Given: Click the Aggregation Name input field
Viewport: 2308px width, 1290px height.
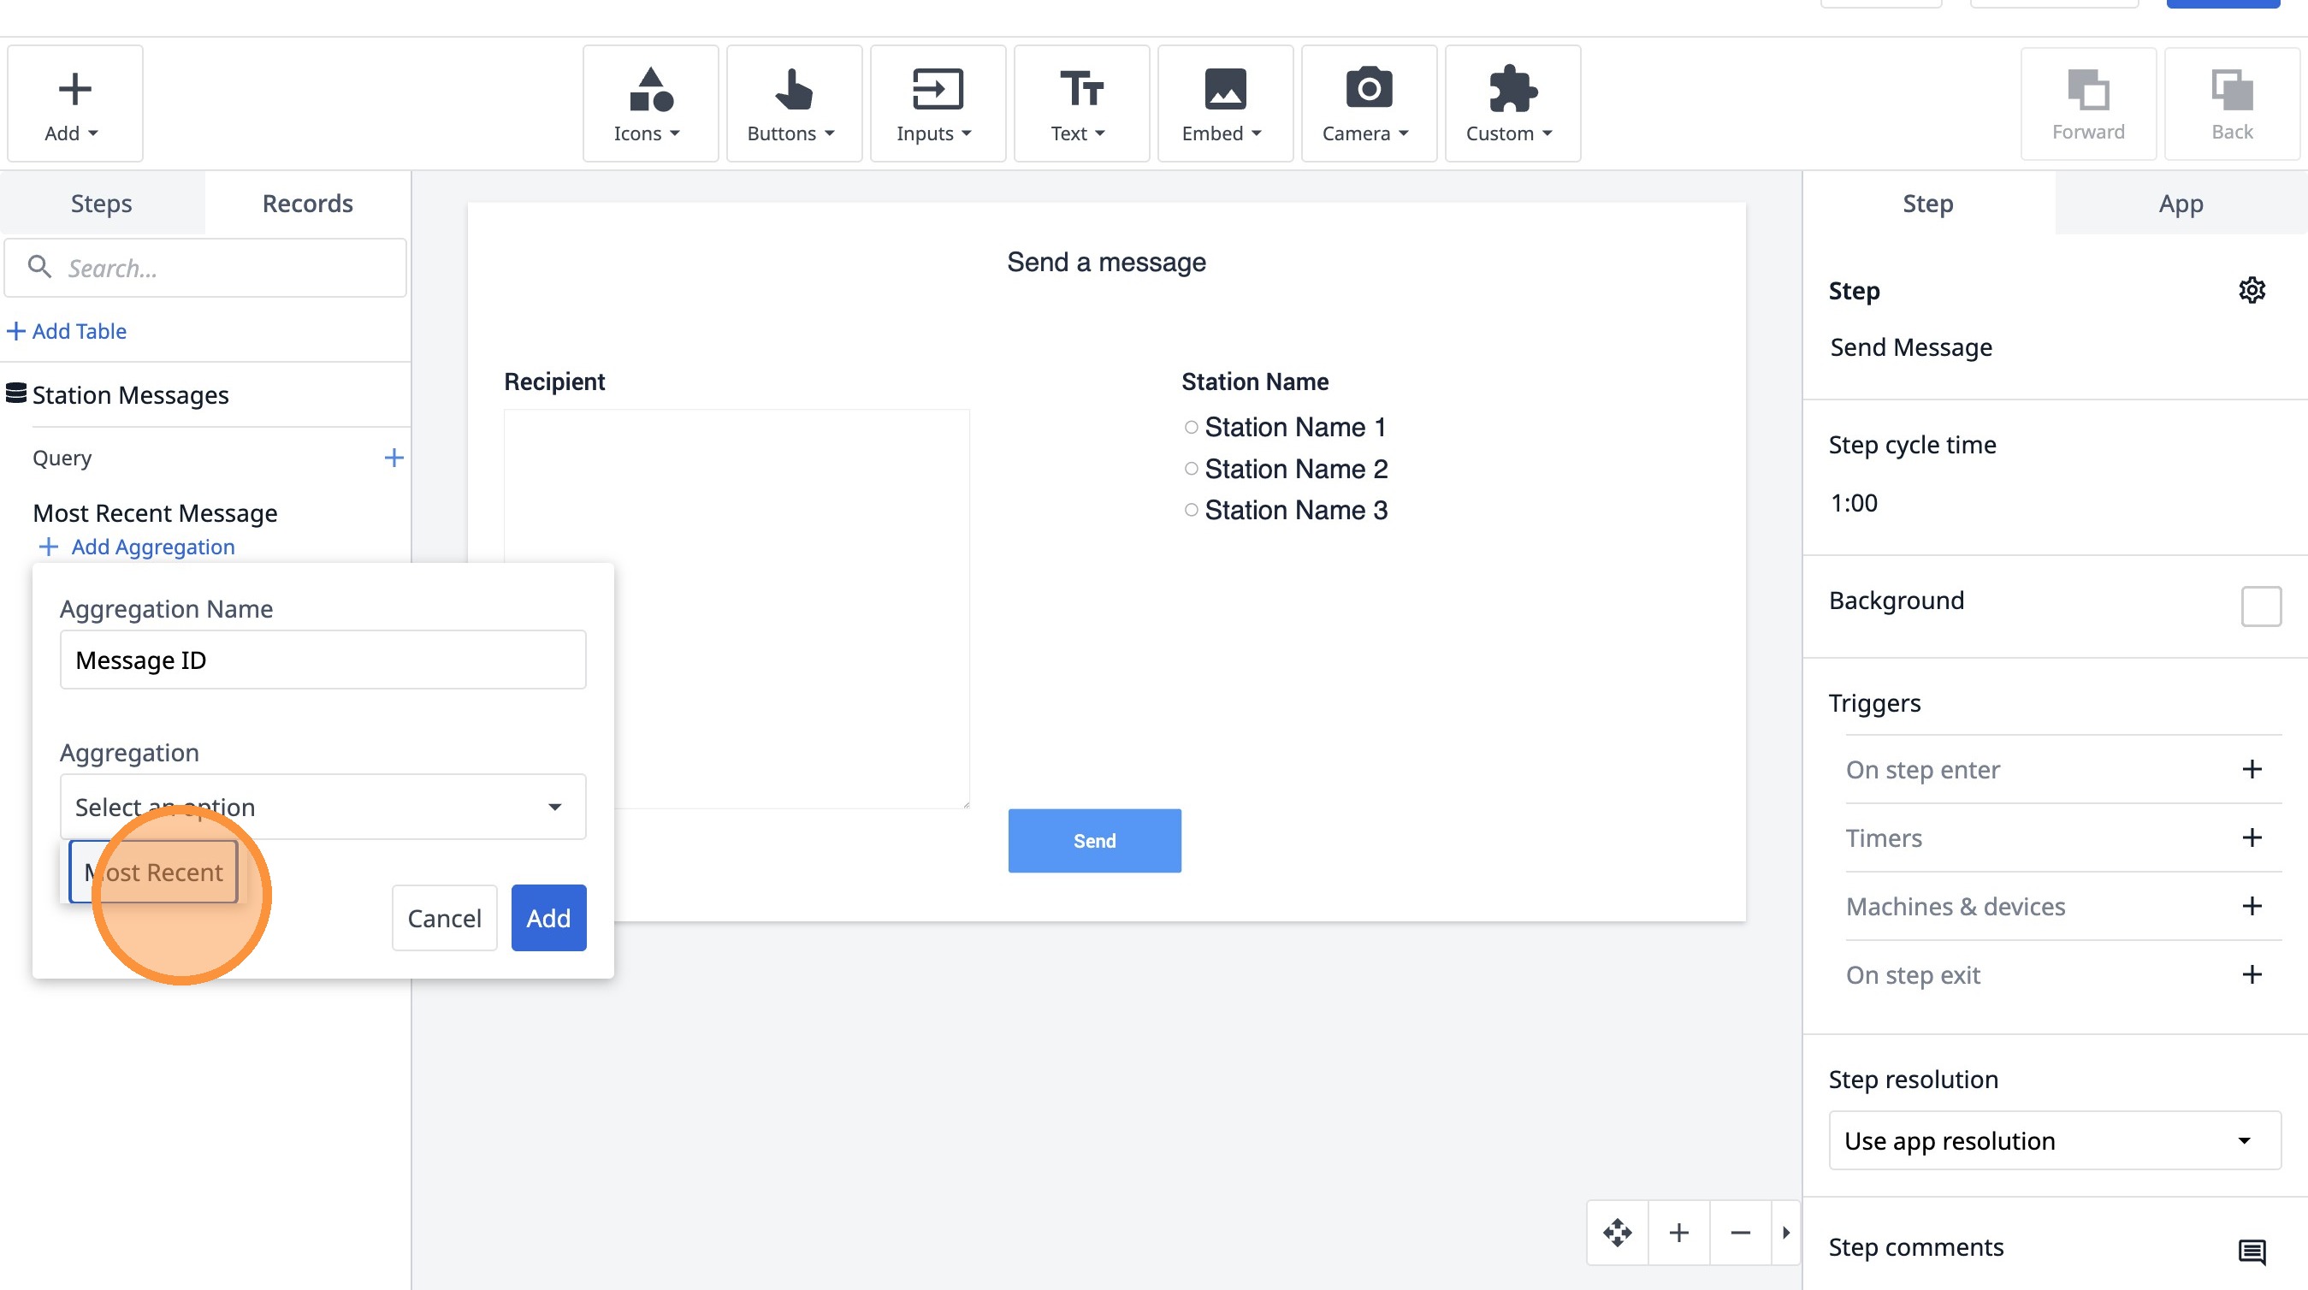Looking at the screenshot, I should coord(323,660).
